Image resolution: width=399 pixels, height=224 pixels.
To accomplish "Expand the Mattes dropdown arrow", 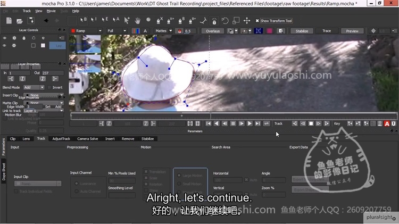I will point(170,31).
